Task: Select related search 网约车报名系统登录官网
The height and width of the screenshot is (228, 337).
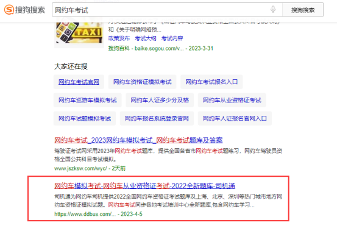Action: pos(157,118)
